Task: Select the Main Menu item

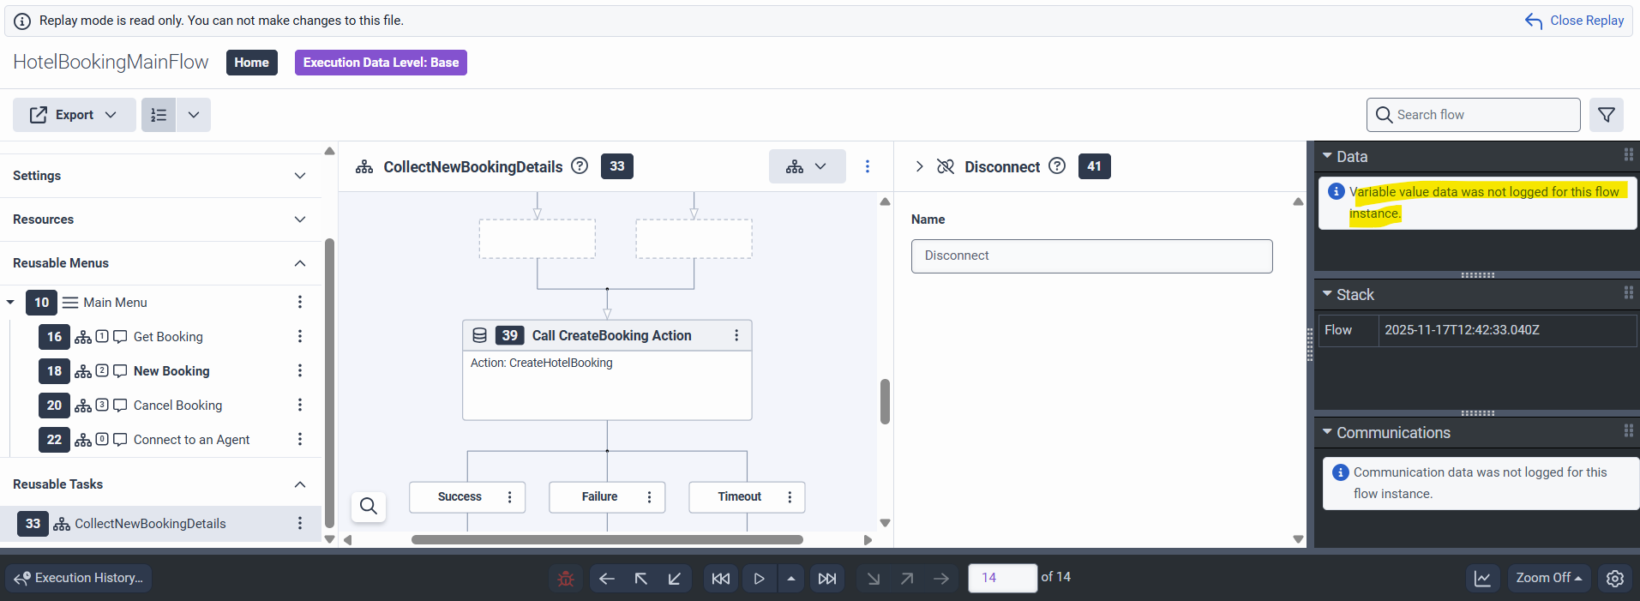Action: pyautogui.click(x=115, y=303)
